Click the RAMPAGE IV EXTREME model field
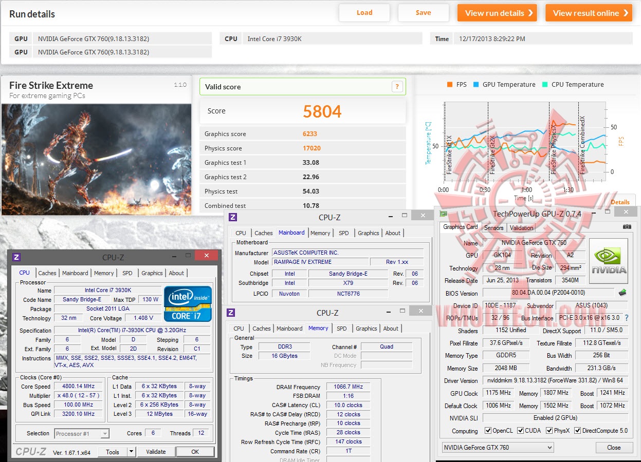641x462 pixels. 320,262
